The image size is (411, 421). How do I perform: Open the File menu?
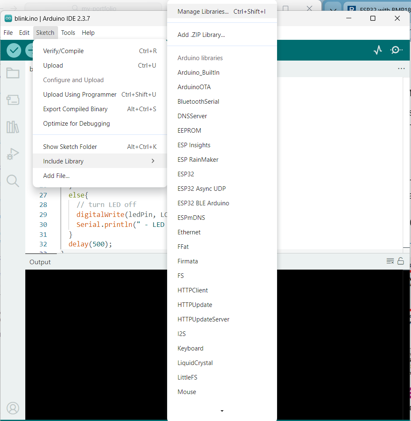8,33
